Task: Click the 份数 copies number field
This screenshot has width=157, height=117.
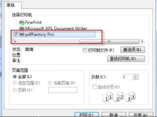Action: tap(128, 77)
